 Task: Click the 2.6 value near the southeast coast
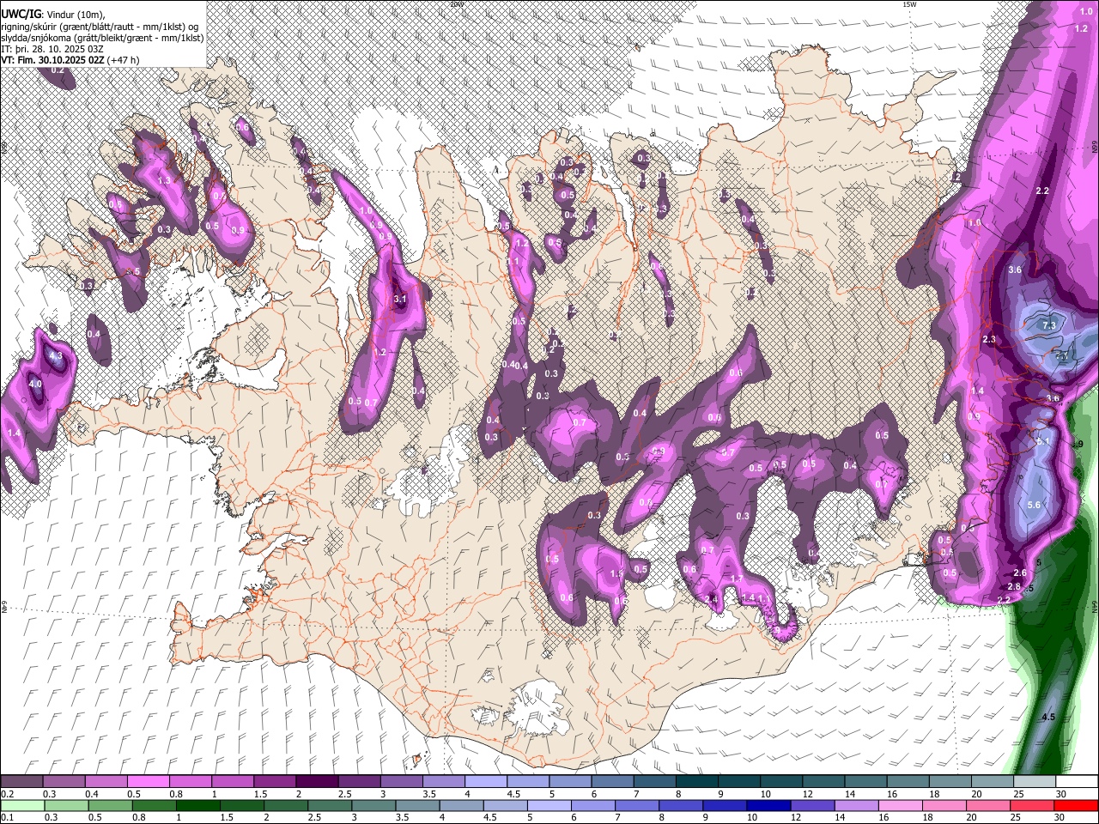tap(1020, 573)
